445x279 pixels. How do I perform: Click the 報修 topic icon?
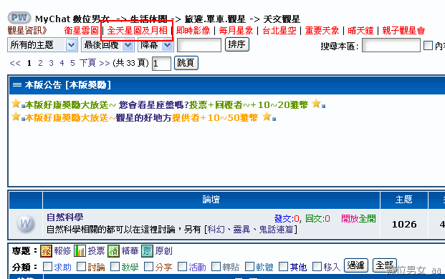(x=47, y=251)
